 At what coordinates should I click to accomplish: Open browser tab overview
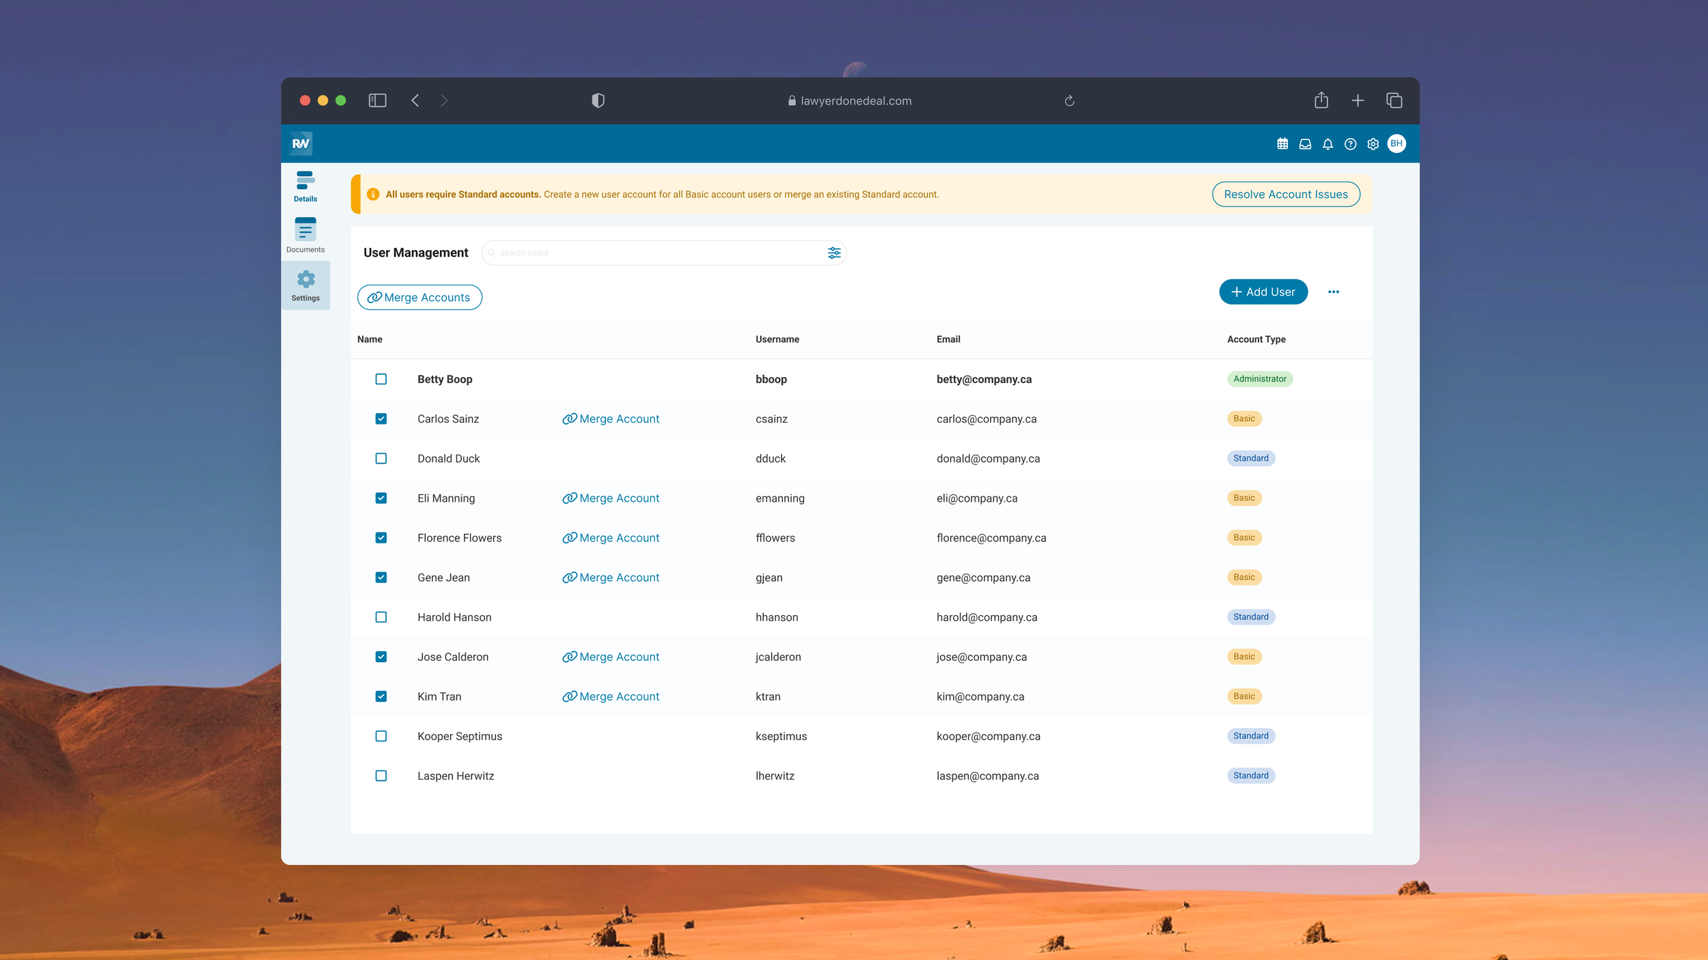point(1394,100)
